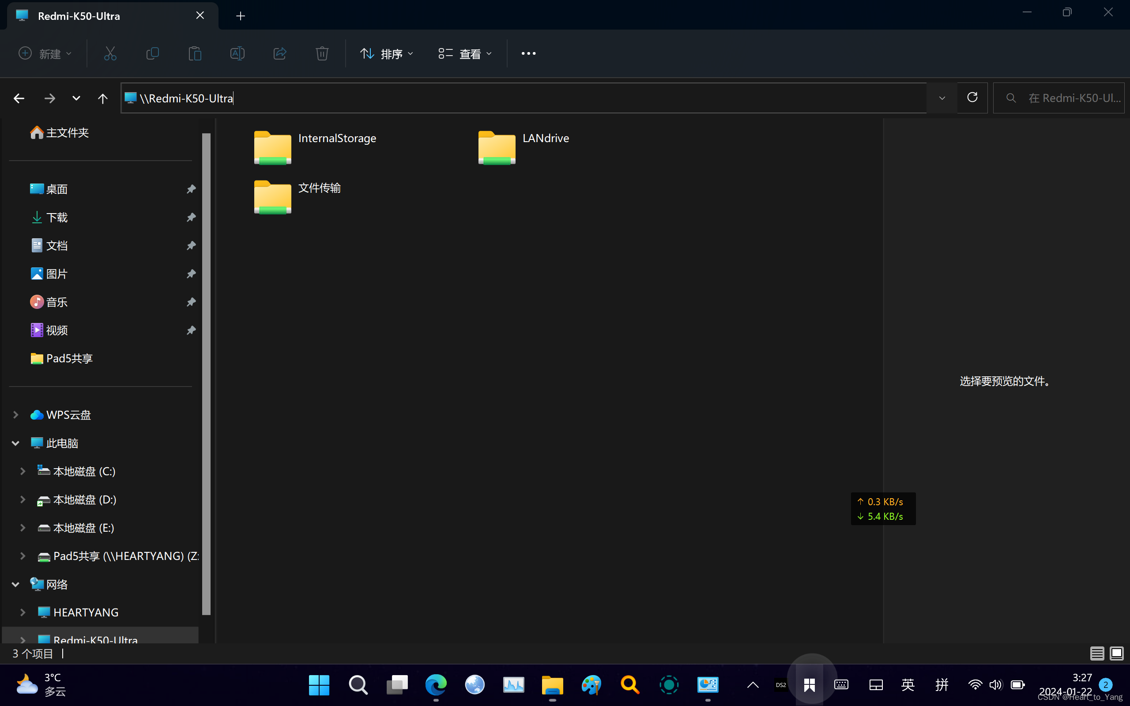
Task: Open the 文件传输 shared folder
Action: coord(298,197)
